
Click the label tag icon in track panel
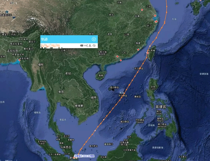coord(81,45)
